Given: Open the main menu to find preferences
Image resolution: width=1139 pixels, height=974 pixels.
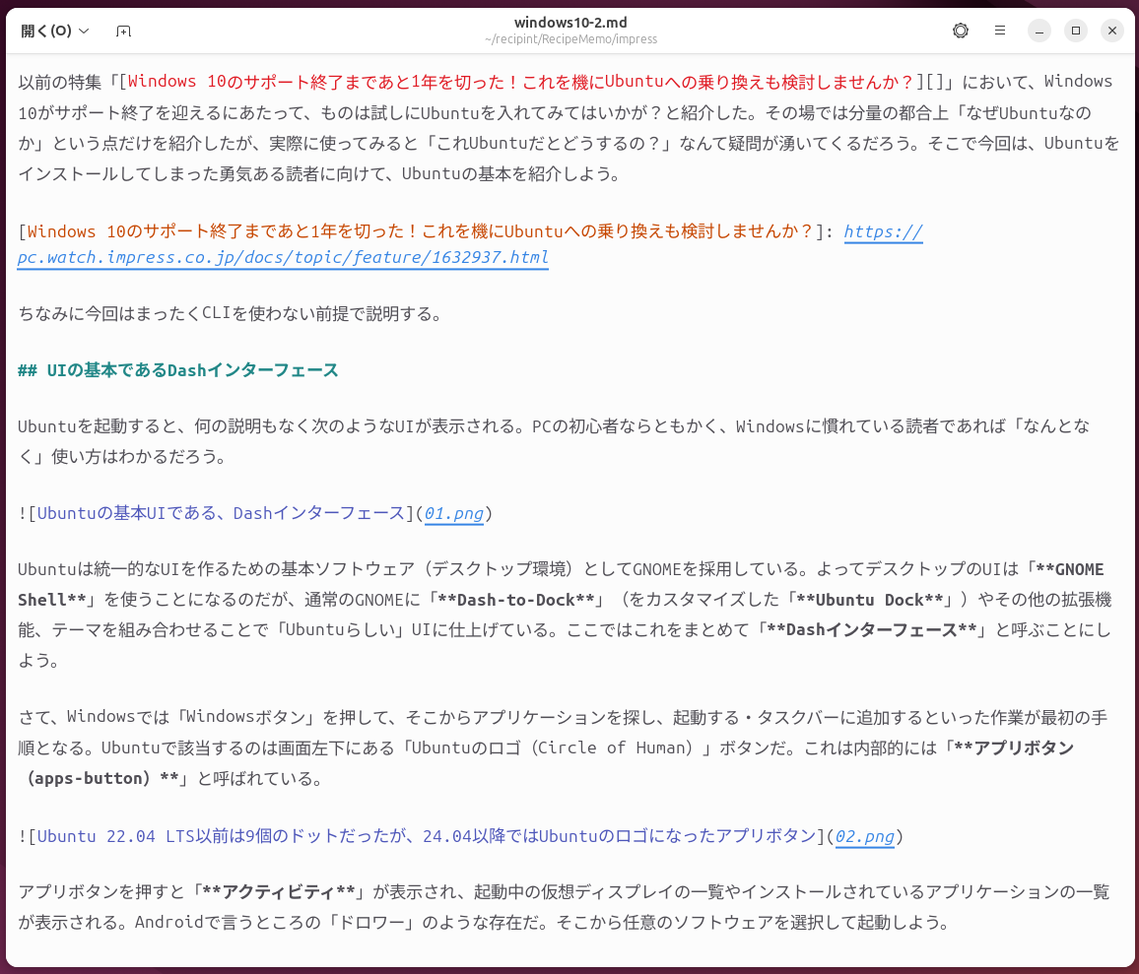Looking at the screenshot, I should tap(999, 31).
